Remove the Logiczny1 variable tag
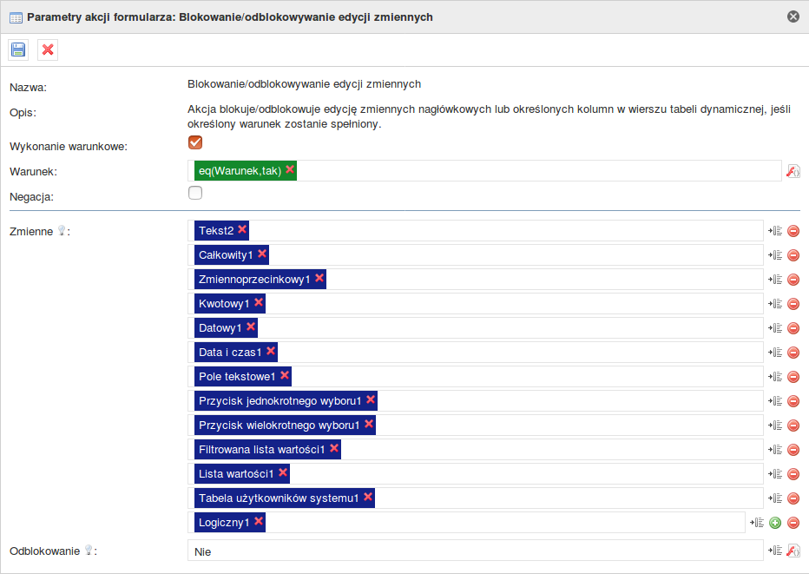The width and height of the screenshot is (809, 574). click(259, 520)
